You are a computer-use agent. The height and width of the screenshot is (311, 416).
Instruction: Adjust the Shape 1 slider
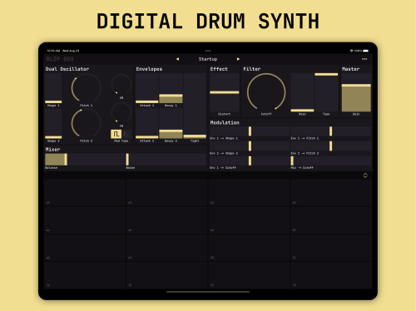pos(53,88)
